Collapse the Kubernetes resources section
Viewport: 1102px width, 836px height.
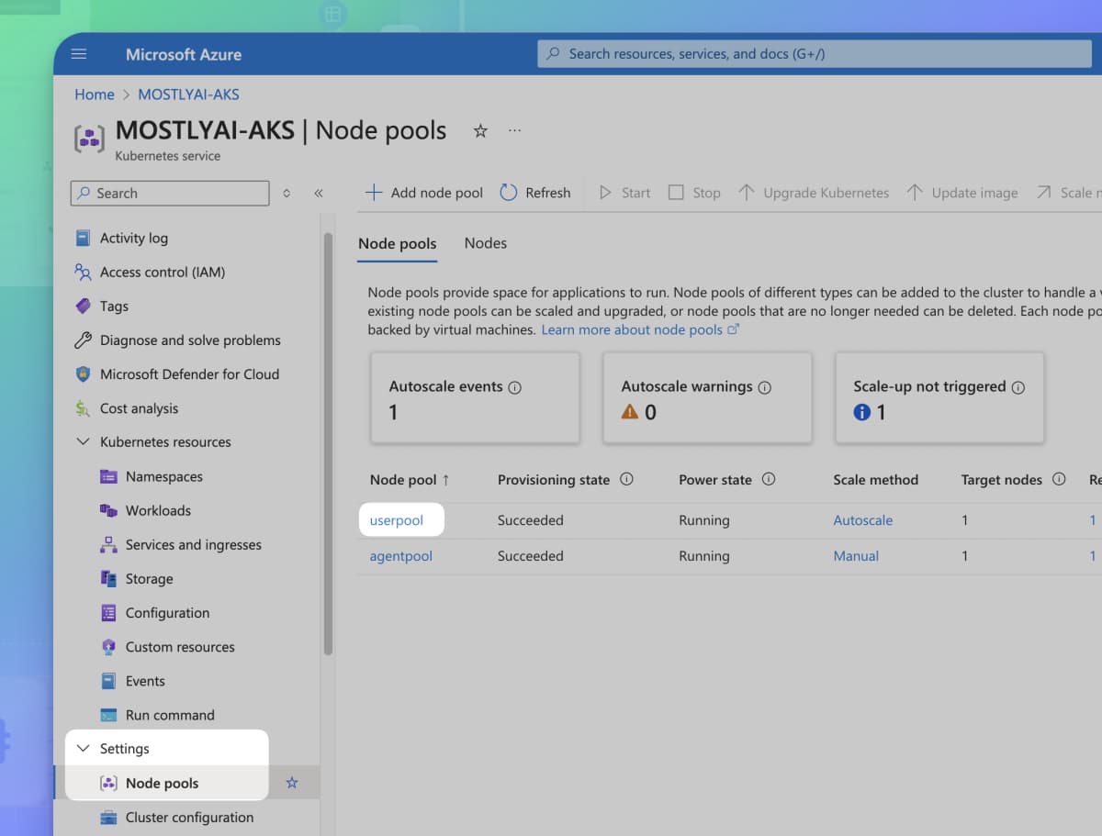pyautogui.click(x=84, y=441)
